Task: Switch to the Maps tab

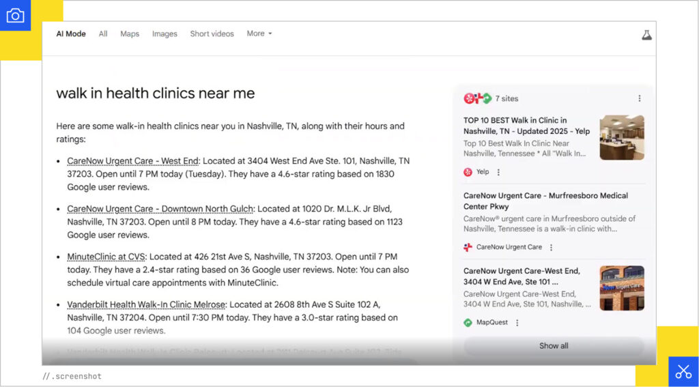Action: [x=130, y=33]
